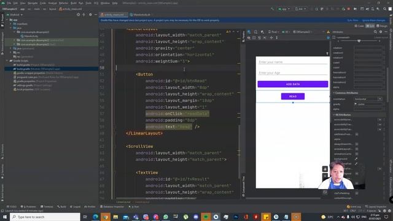This screenshot has height=221, width=393.
Task: Open the Edit menu
Action: click(15, 3)
